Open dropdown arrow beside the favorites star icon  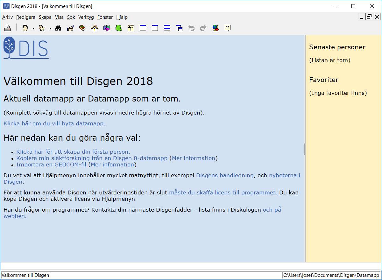click(x=50, y=28)
